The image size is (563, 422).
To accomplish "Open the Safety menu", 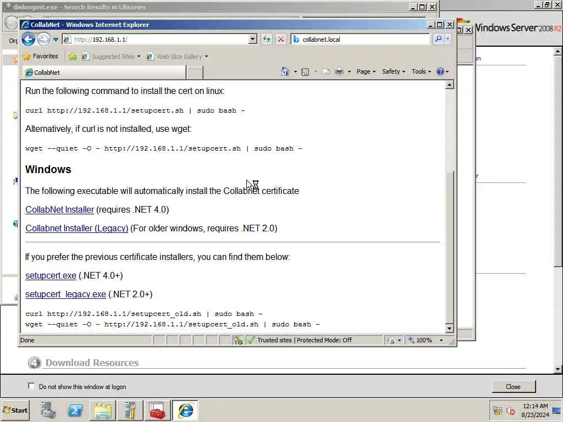I will click(x=394, y=71).
